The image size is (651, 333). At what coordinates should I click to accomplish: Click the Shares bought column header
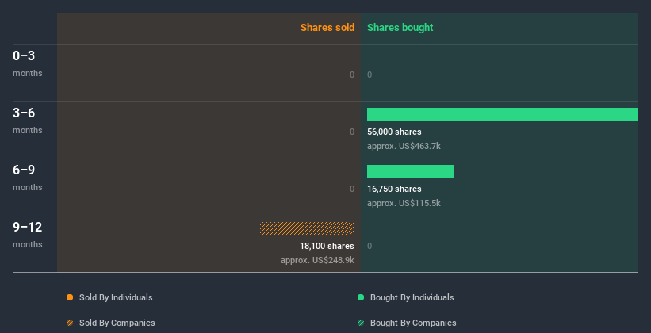[400, 28]
